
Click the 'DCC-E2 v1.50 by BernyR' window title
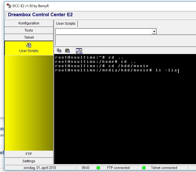31,6
